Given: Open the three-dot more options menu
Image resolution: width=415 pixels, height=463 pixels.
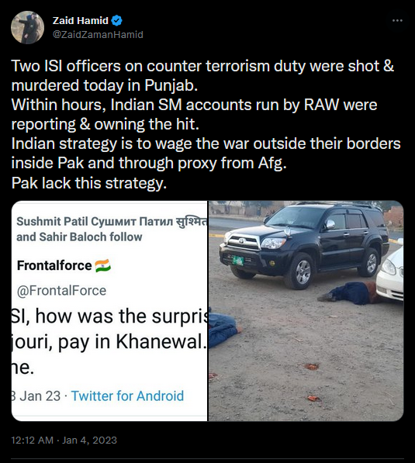Looking at the screenshot, I should click(397, 20).
